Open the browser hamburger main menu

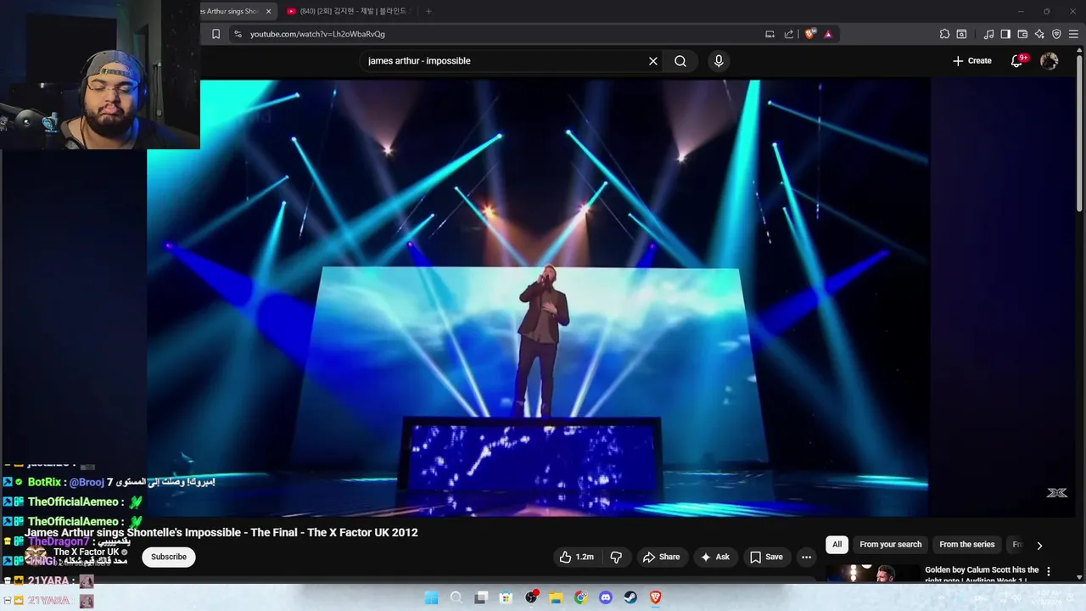click(x=1073, y=34)
